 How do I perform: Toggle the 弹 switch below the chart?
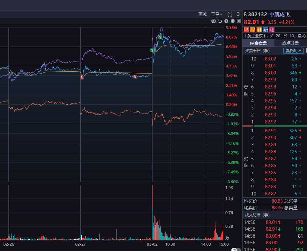(236, 250)
